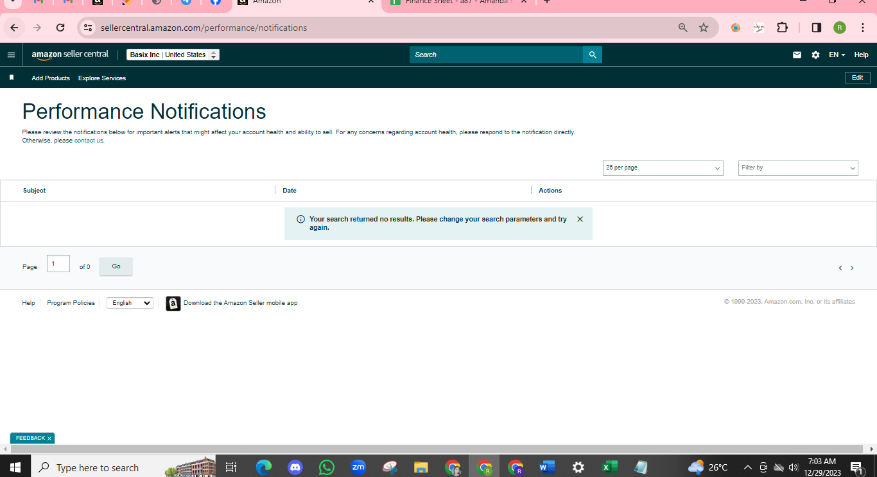The image size is (877, 477).
Task: Expand the Filter by dropdown
Action: [798, 168]
